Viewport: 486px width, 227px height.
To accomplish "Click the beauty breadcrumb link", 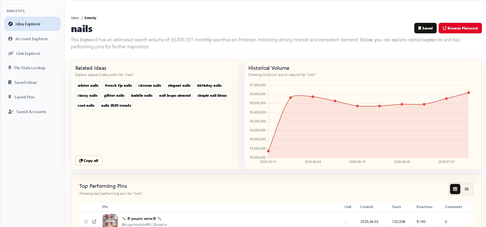I will [x=90, y=18].
